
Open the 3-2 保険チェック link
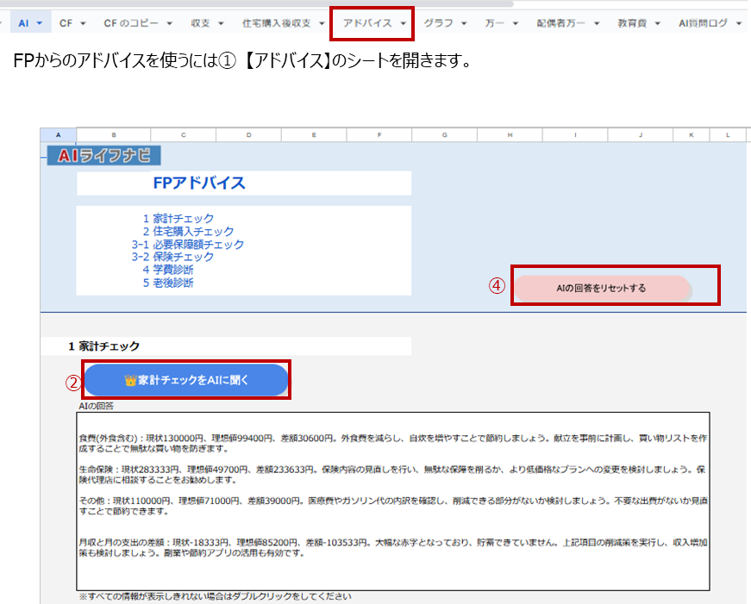172,257
